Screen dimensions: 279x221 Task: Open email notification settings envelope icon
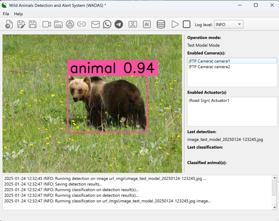point(95,25)
